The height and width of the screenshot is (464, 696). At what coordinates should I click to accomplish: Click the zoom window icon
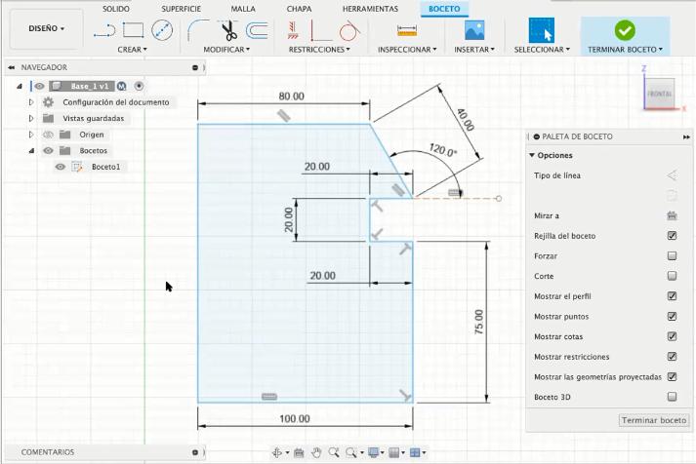click(351, 452)
